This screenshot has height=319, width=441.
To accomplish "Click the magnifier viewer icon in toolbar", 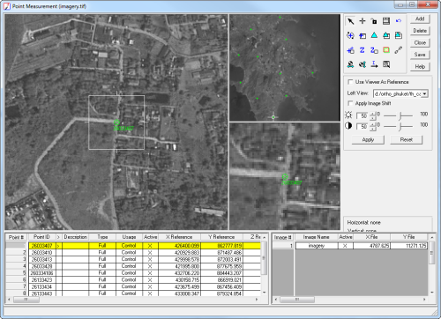I will [386, 64].
